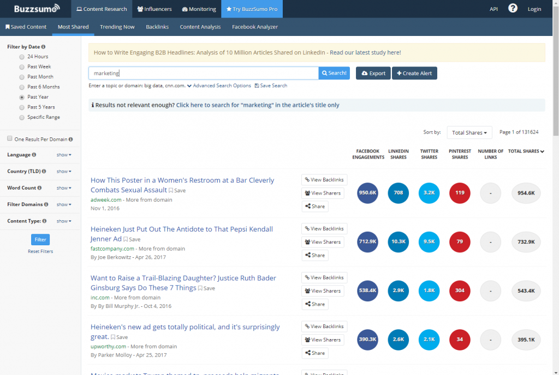Viewport: 559px width, 375px height.
Task: Click the Search! button
Action: click(x=334, y=73)
